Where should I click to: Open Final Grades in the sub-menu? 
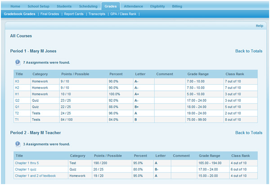point(49,14)
